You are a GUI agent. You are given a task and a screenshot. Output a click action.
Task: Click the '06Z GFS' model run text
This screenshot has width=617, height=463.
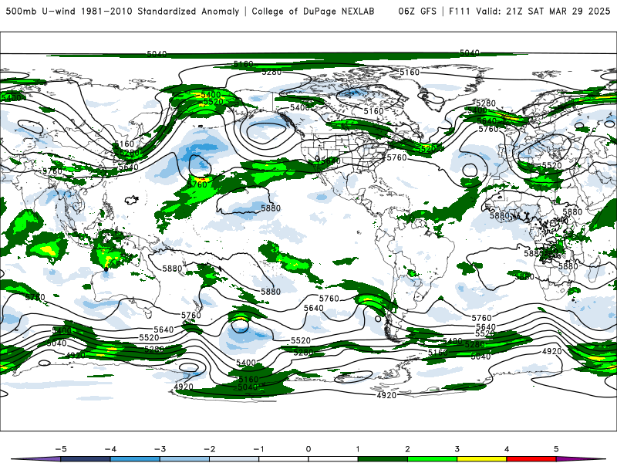[417, 11]
